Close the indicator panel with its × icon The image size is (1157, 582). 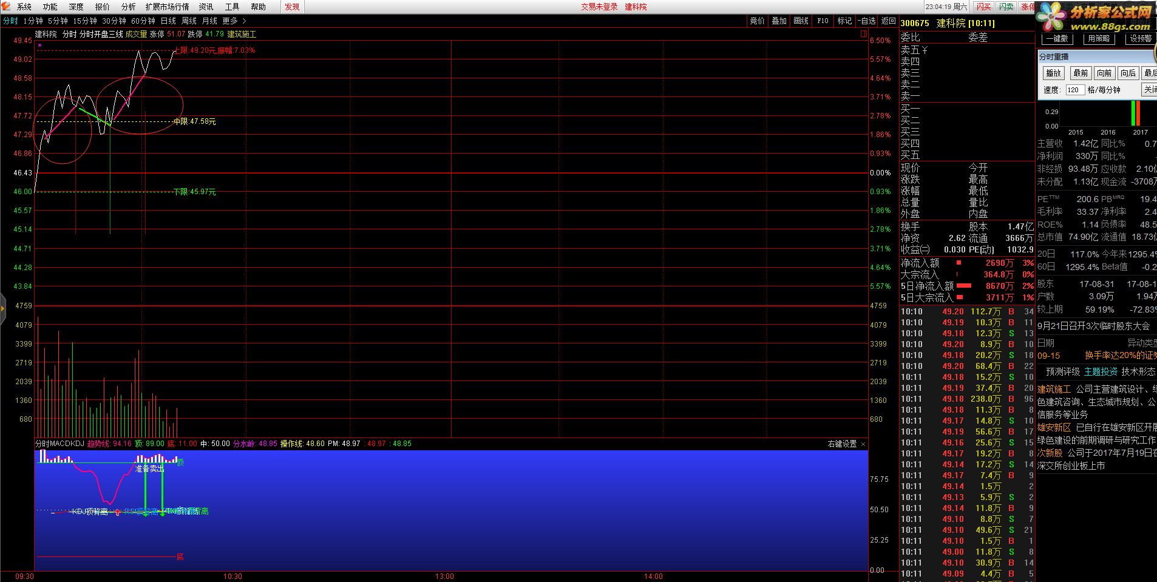tap(863, 444)
